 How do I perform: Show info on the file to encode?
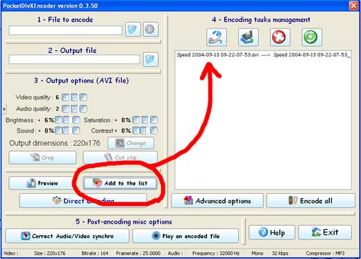[151, 29]
